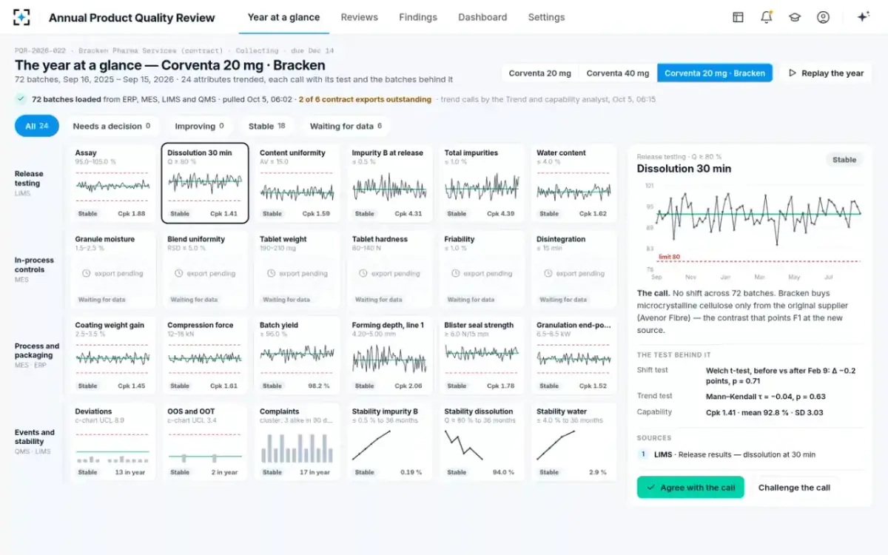
Task: Open the Compression force card
Action: [x=205, y=355]
